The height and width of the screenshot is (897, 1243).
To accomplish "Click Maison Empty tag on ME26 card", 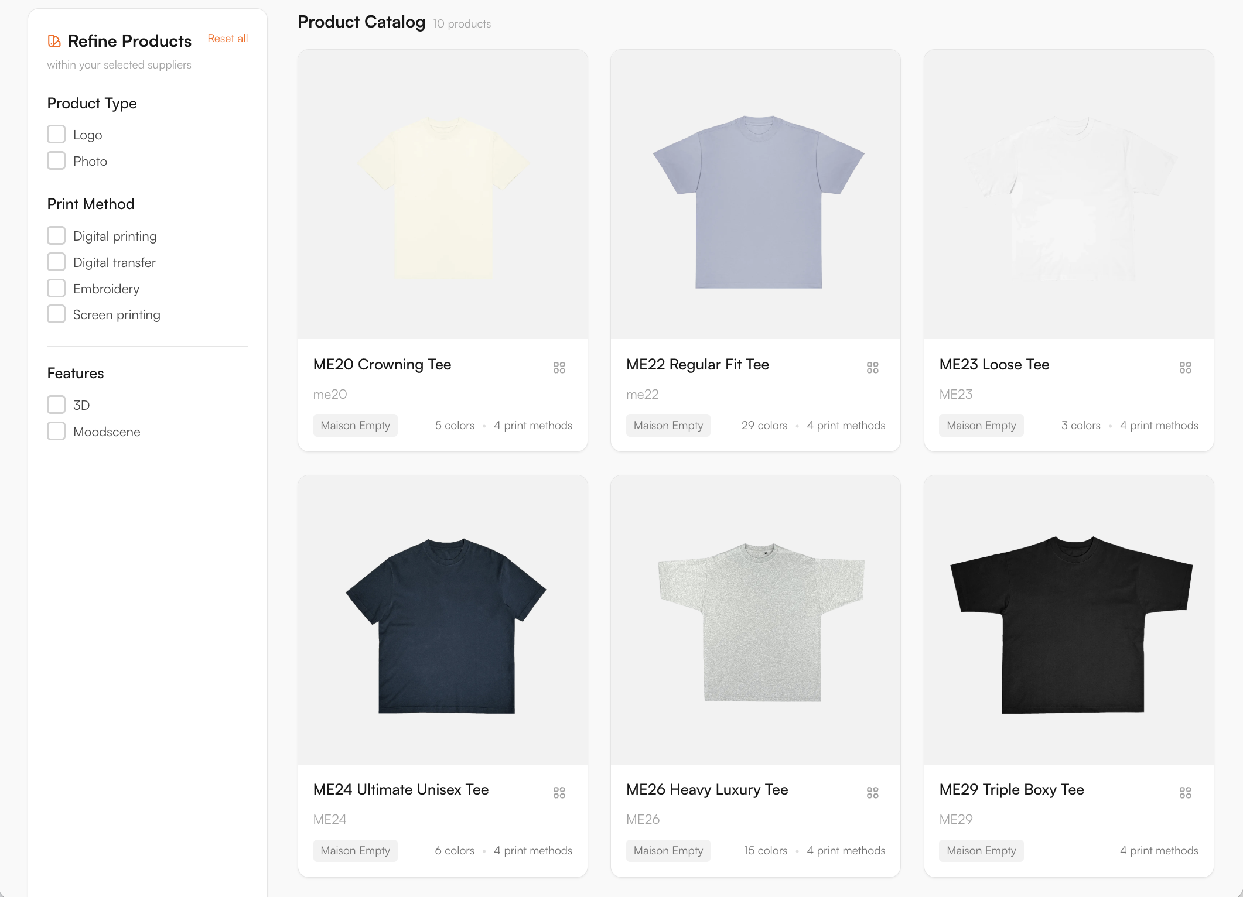I will (668, 851).
